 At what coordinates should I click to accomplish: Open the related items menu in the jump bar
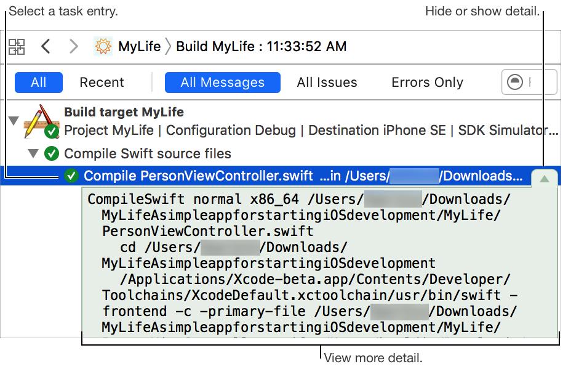17,46
